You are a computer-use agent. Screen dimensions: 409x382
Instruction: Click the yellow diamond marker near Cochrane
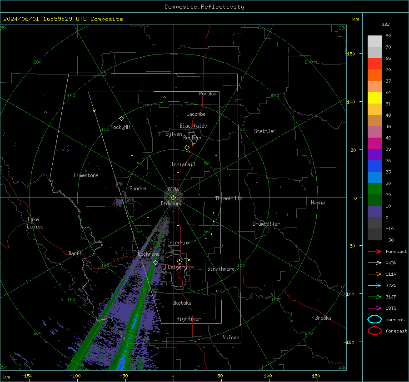point(155,262)
